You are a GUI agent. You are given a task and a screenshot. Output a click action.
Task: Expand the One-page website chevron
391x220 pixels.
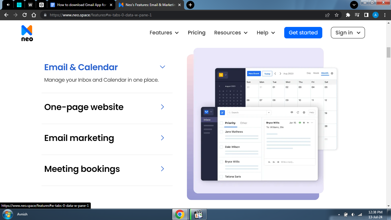(x=163, y=107)
